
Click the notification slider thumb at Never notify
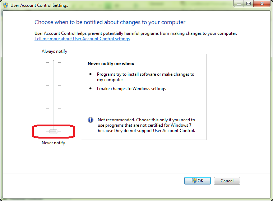(x=53, y=131)
